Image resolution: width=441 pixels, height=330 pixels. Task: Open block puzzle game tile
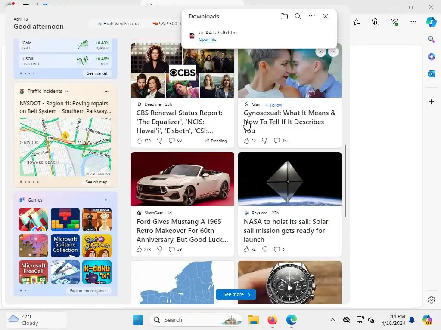point(65,220)
